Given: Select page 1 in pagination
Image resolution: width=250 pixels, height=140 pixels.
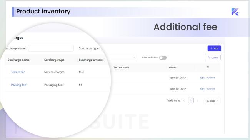Looking at the screenshot, I should pos(191,101).
